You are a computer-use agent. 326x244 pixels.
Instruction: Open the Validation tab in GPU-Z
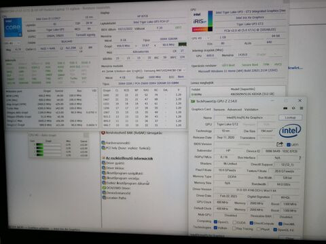[x=251, y=109]
